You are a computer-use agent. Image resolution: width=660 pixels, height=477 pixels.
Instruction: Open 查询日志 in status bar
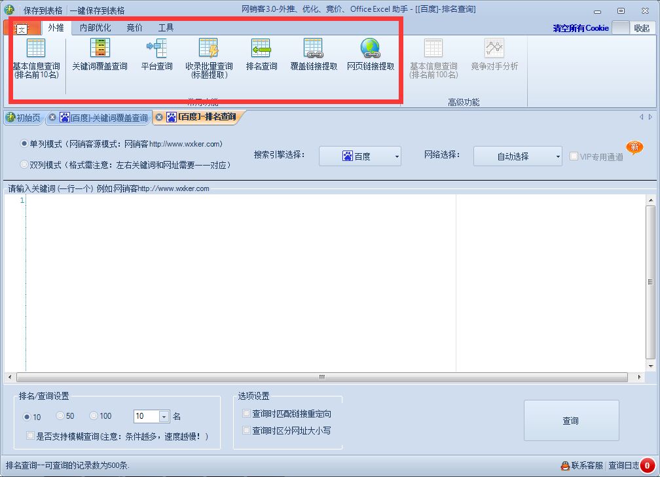[x=624, y=466]
